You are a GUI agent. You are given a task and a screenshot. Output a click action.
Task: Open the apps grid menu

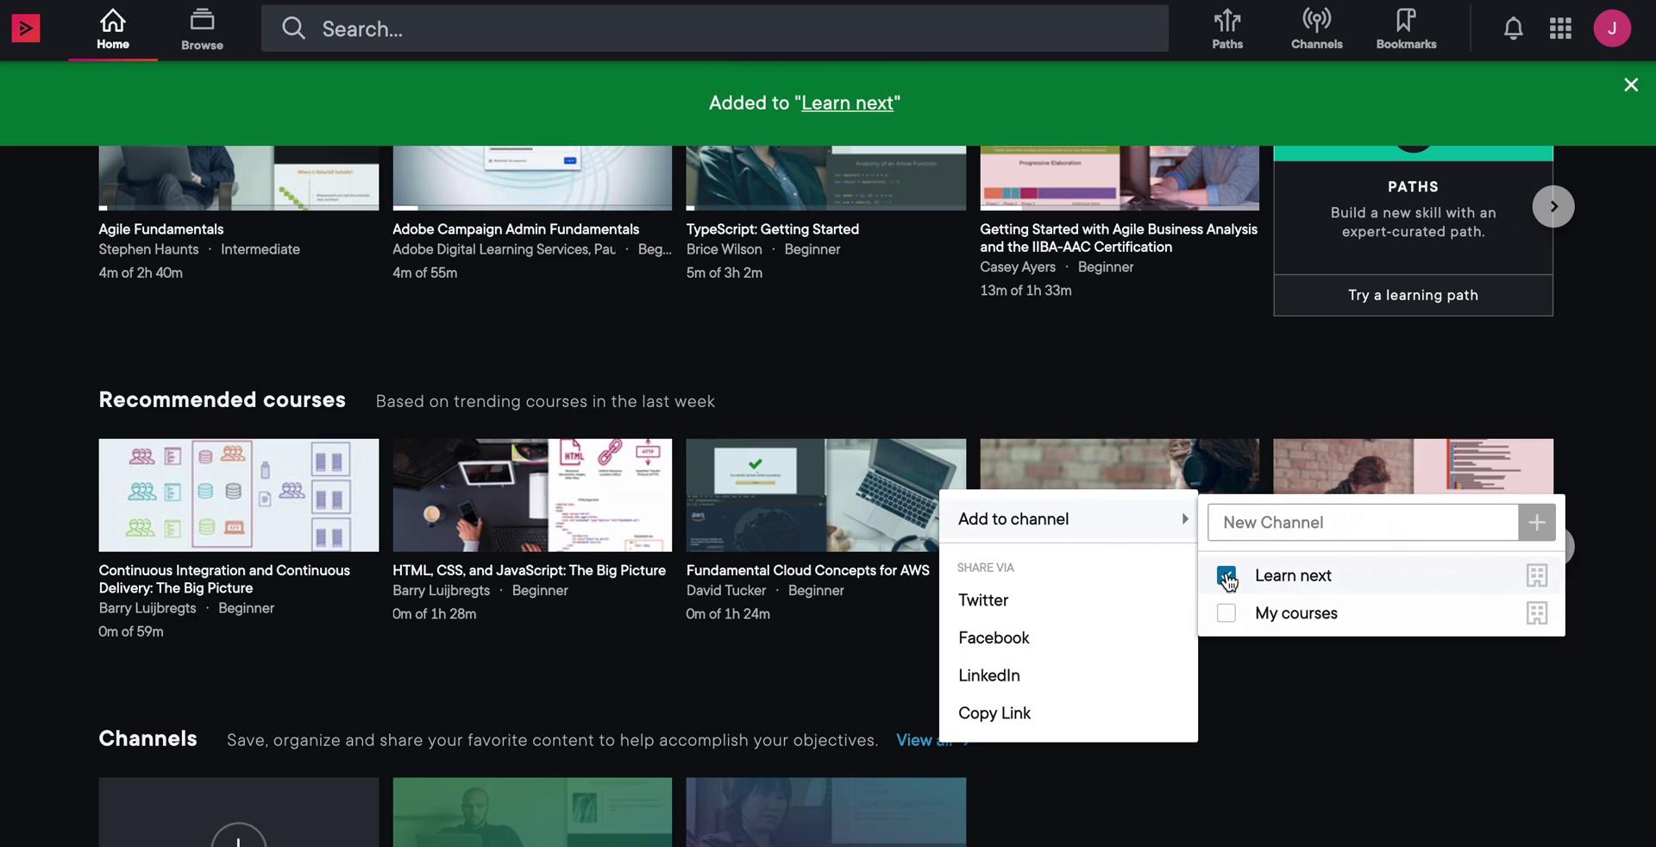pyautogui.click(x=1560, y=28)
